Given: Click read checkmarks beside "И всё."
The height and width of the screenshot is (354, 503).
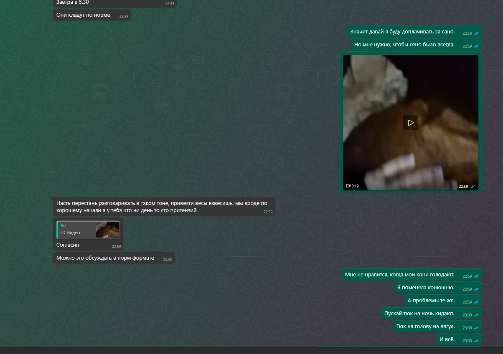Looking at the screenshot, I should 476,341.
